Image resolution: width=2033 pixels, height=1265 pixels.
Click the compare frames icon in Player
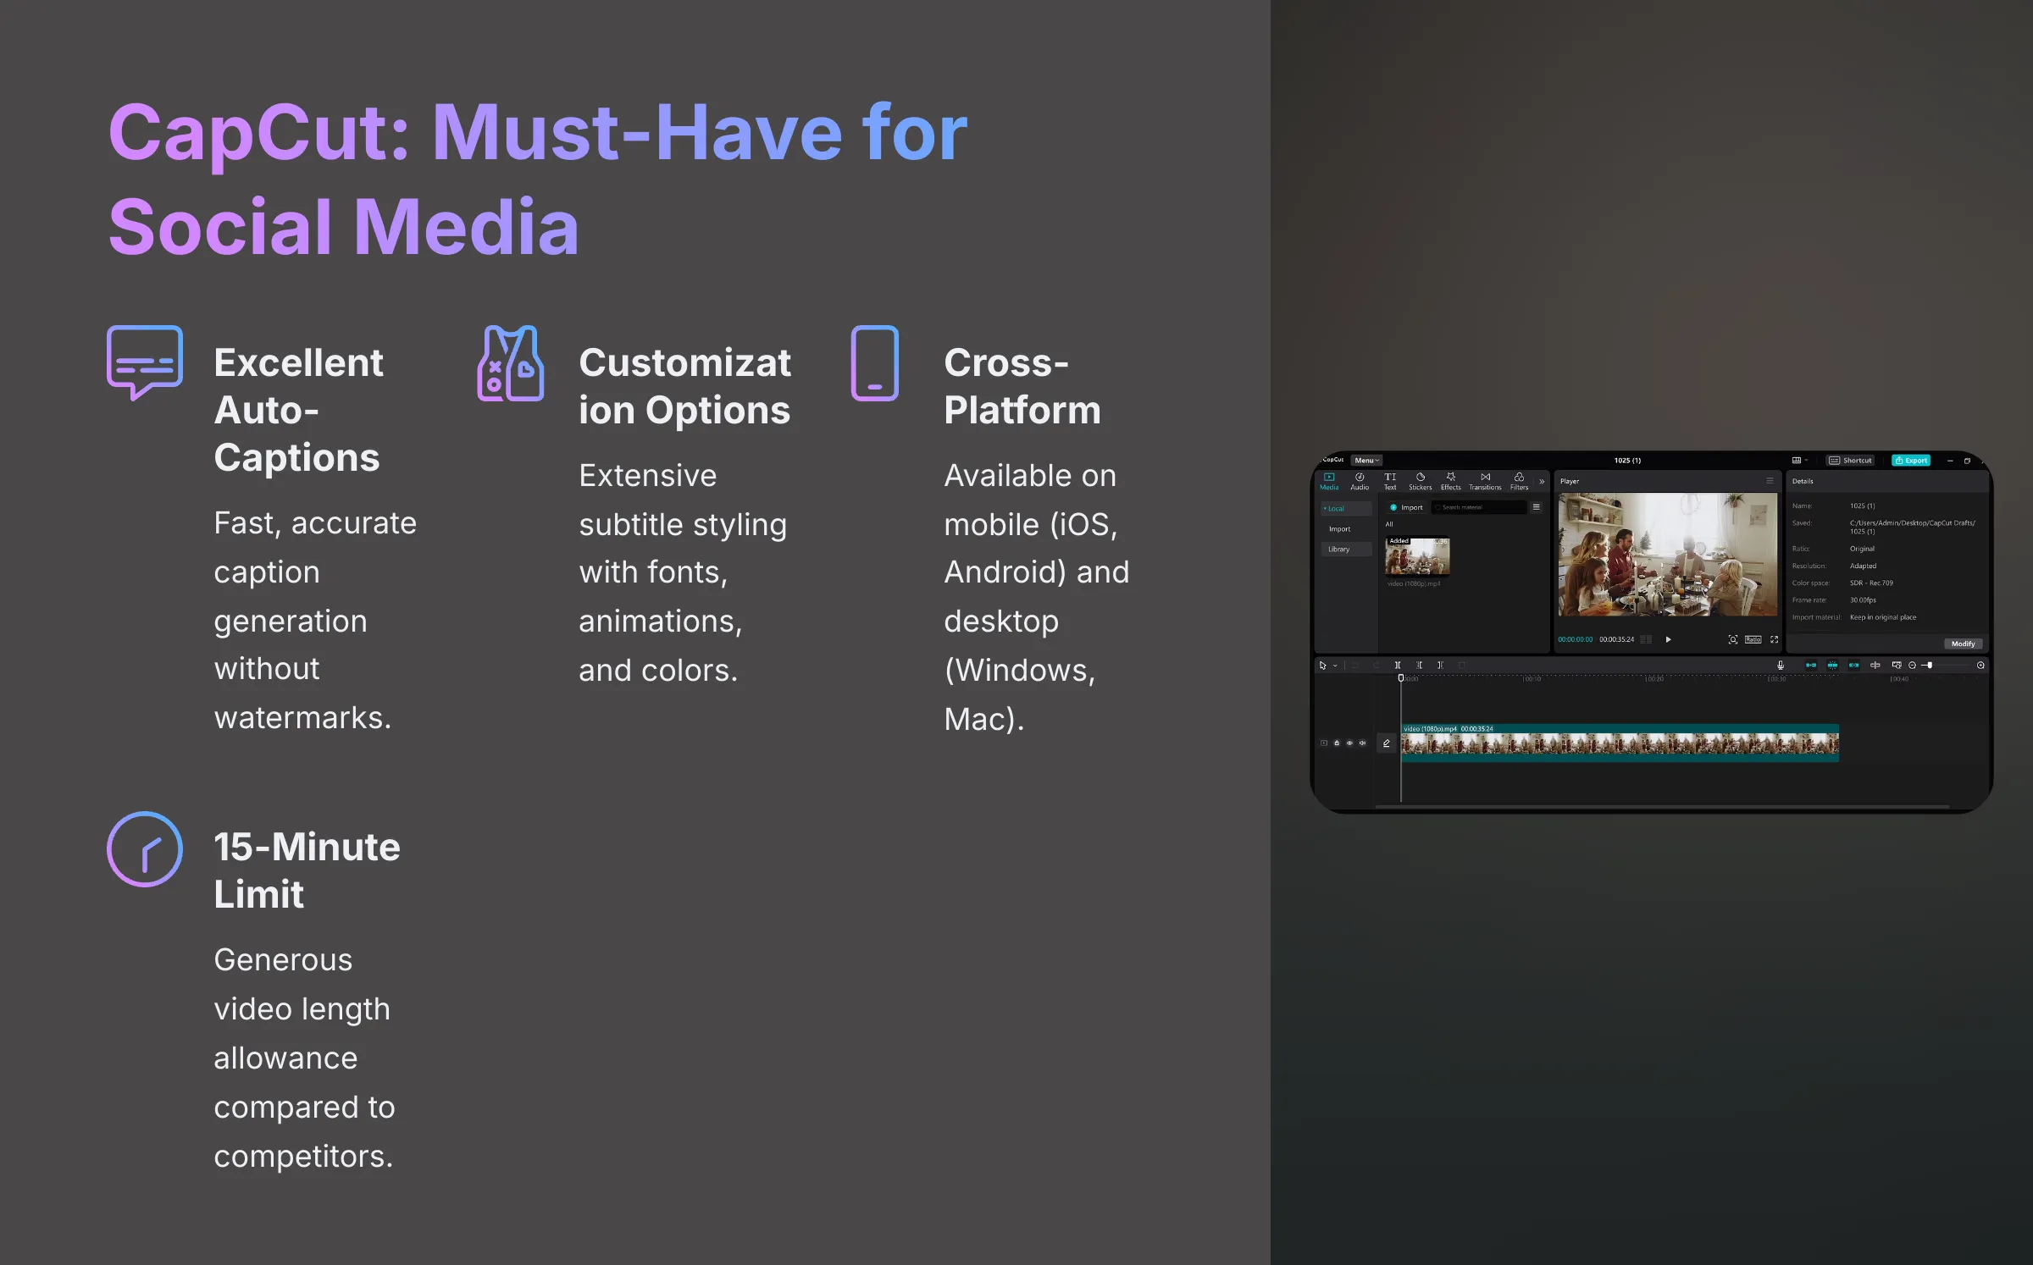pyautogui.click(x=1646, y=639)
